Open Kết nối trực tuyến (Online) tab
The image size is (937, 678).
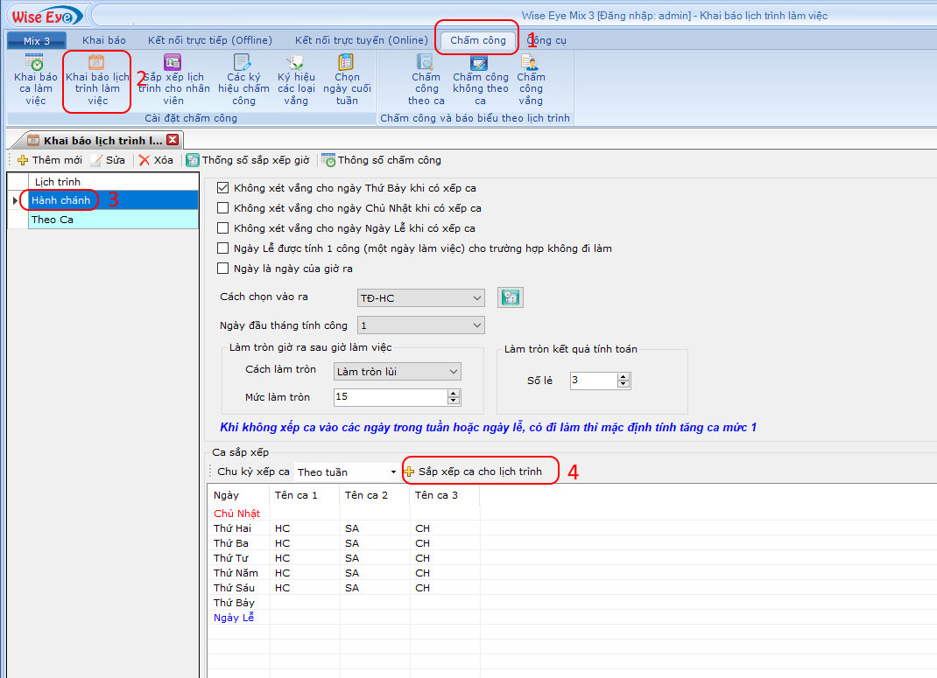coord(361,40)
